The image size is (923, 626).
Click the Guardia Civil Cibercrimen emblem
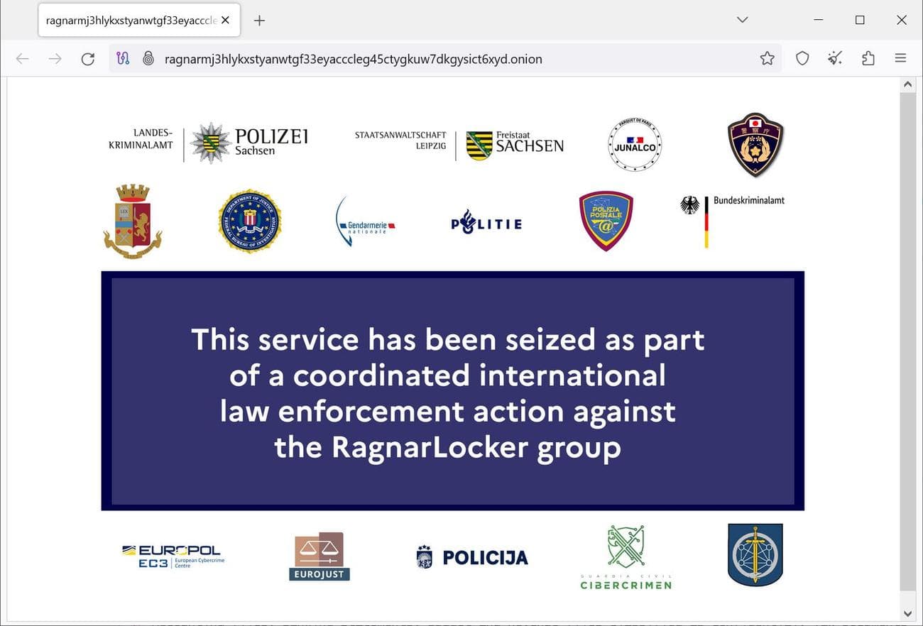click(x=624, y=556)
